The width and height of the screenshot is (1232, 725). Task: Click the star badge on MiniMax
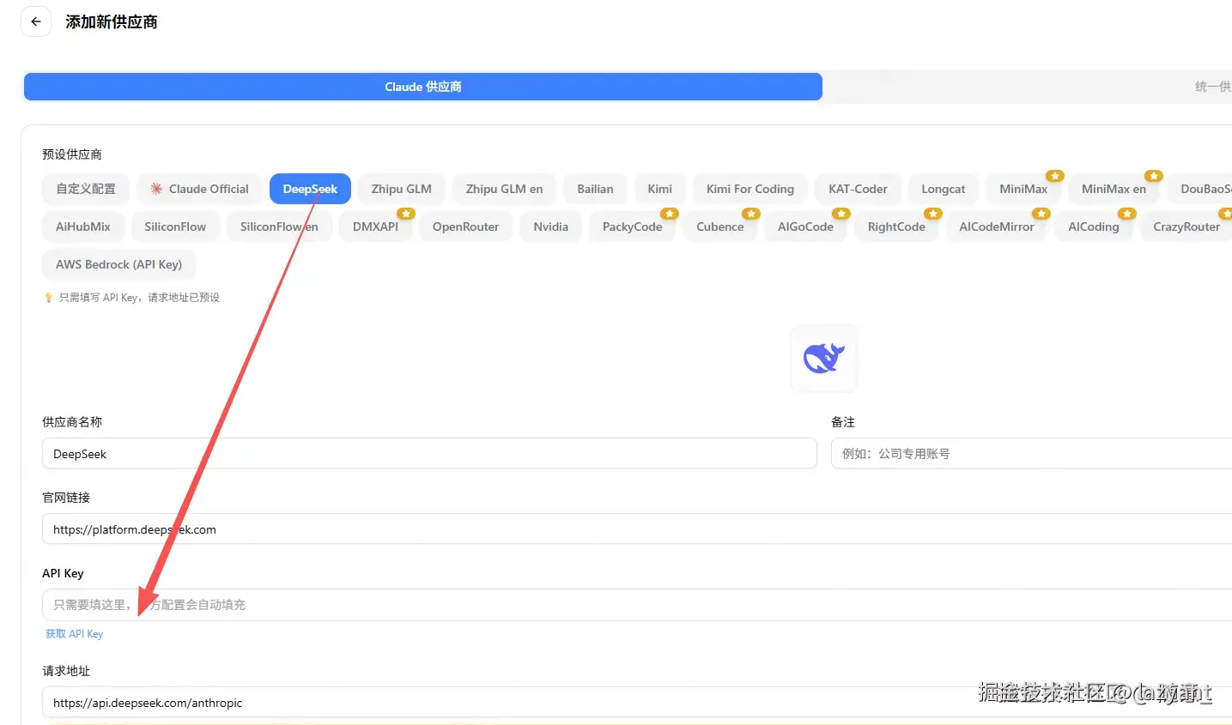click(1055, 176)
